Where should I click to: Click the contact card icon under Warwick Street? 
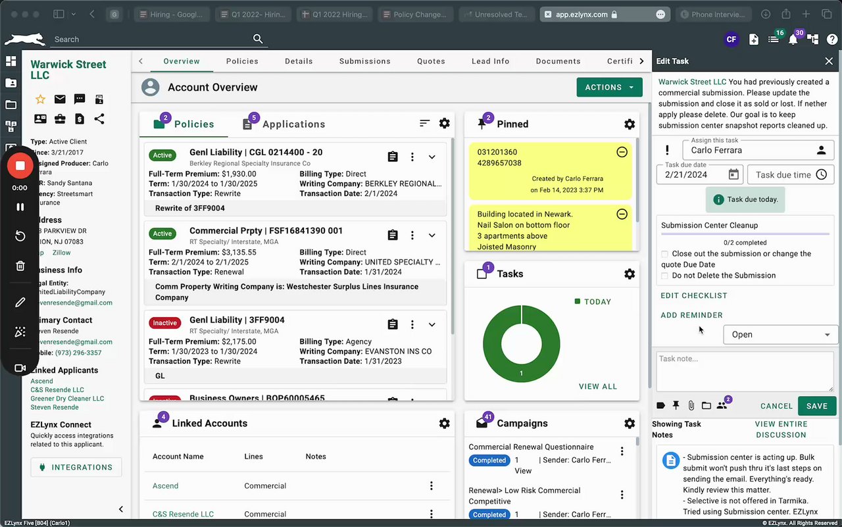pyautogui.click(x=40, y=119)
